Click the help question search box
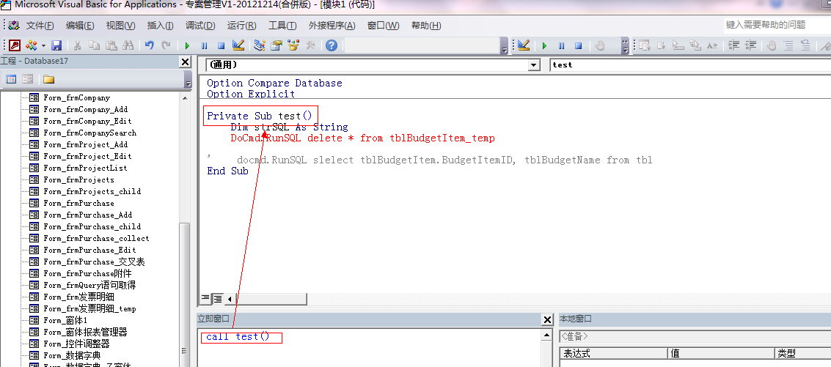Viewport: 831px width, 367px height. (x=777, y=24)
